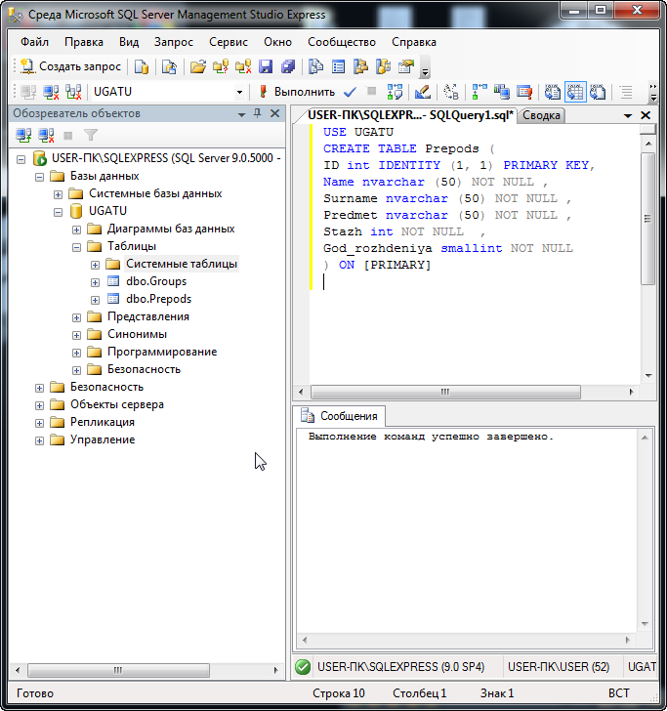Expand Диаграммы баз данных node
The height and width of the screenshot is (711, 667).
point(76,230)
